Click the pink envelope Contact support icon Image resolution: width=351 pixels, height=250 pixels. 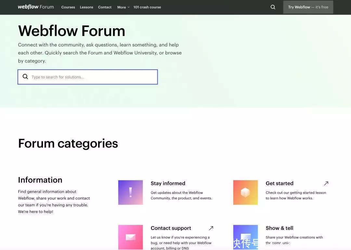point(131,237)
